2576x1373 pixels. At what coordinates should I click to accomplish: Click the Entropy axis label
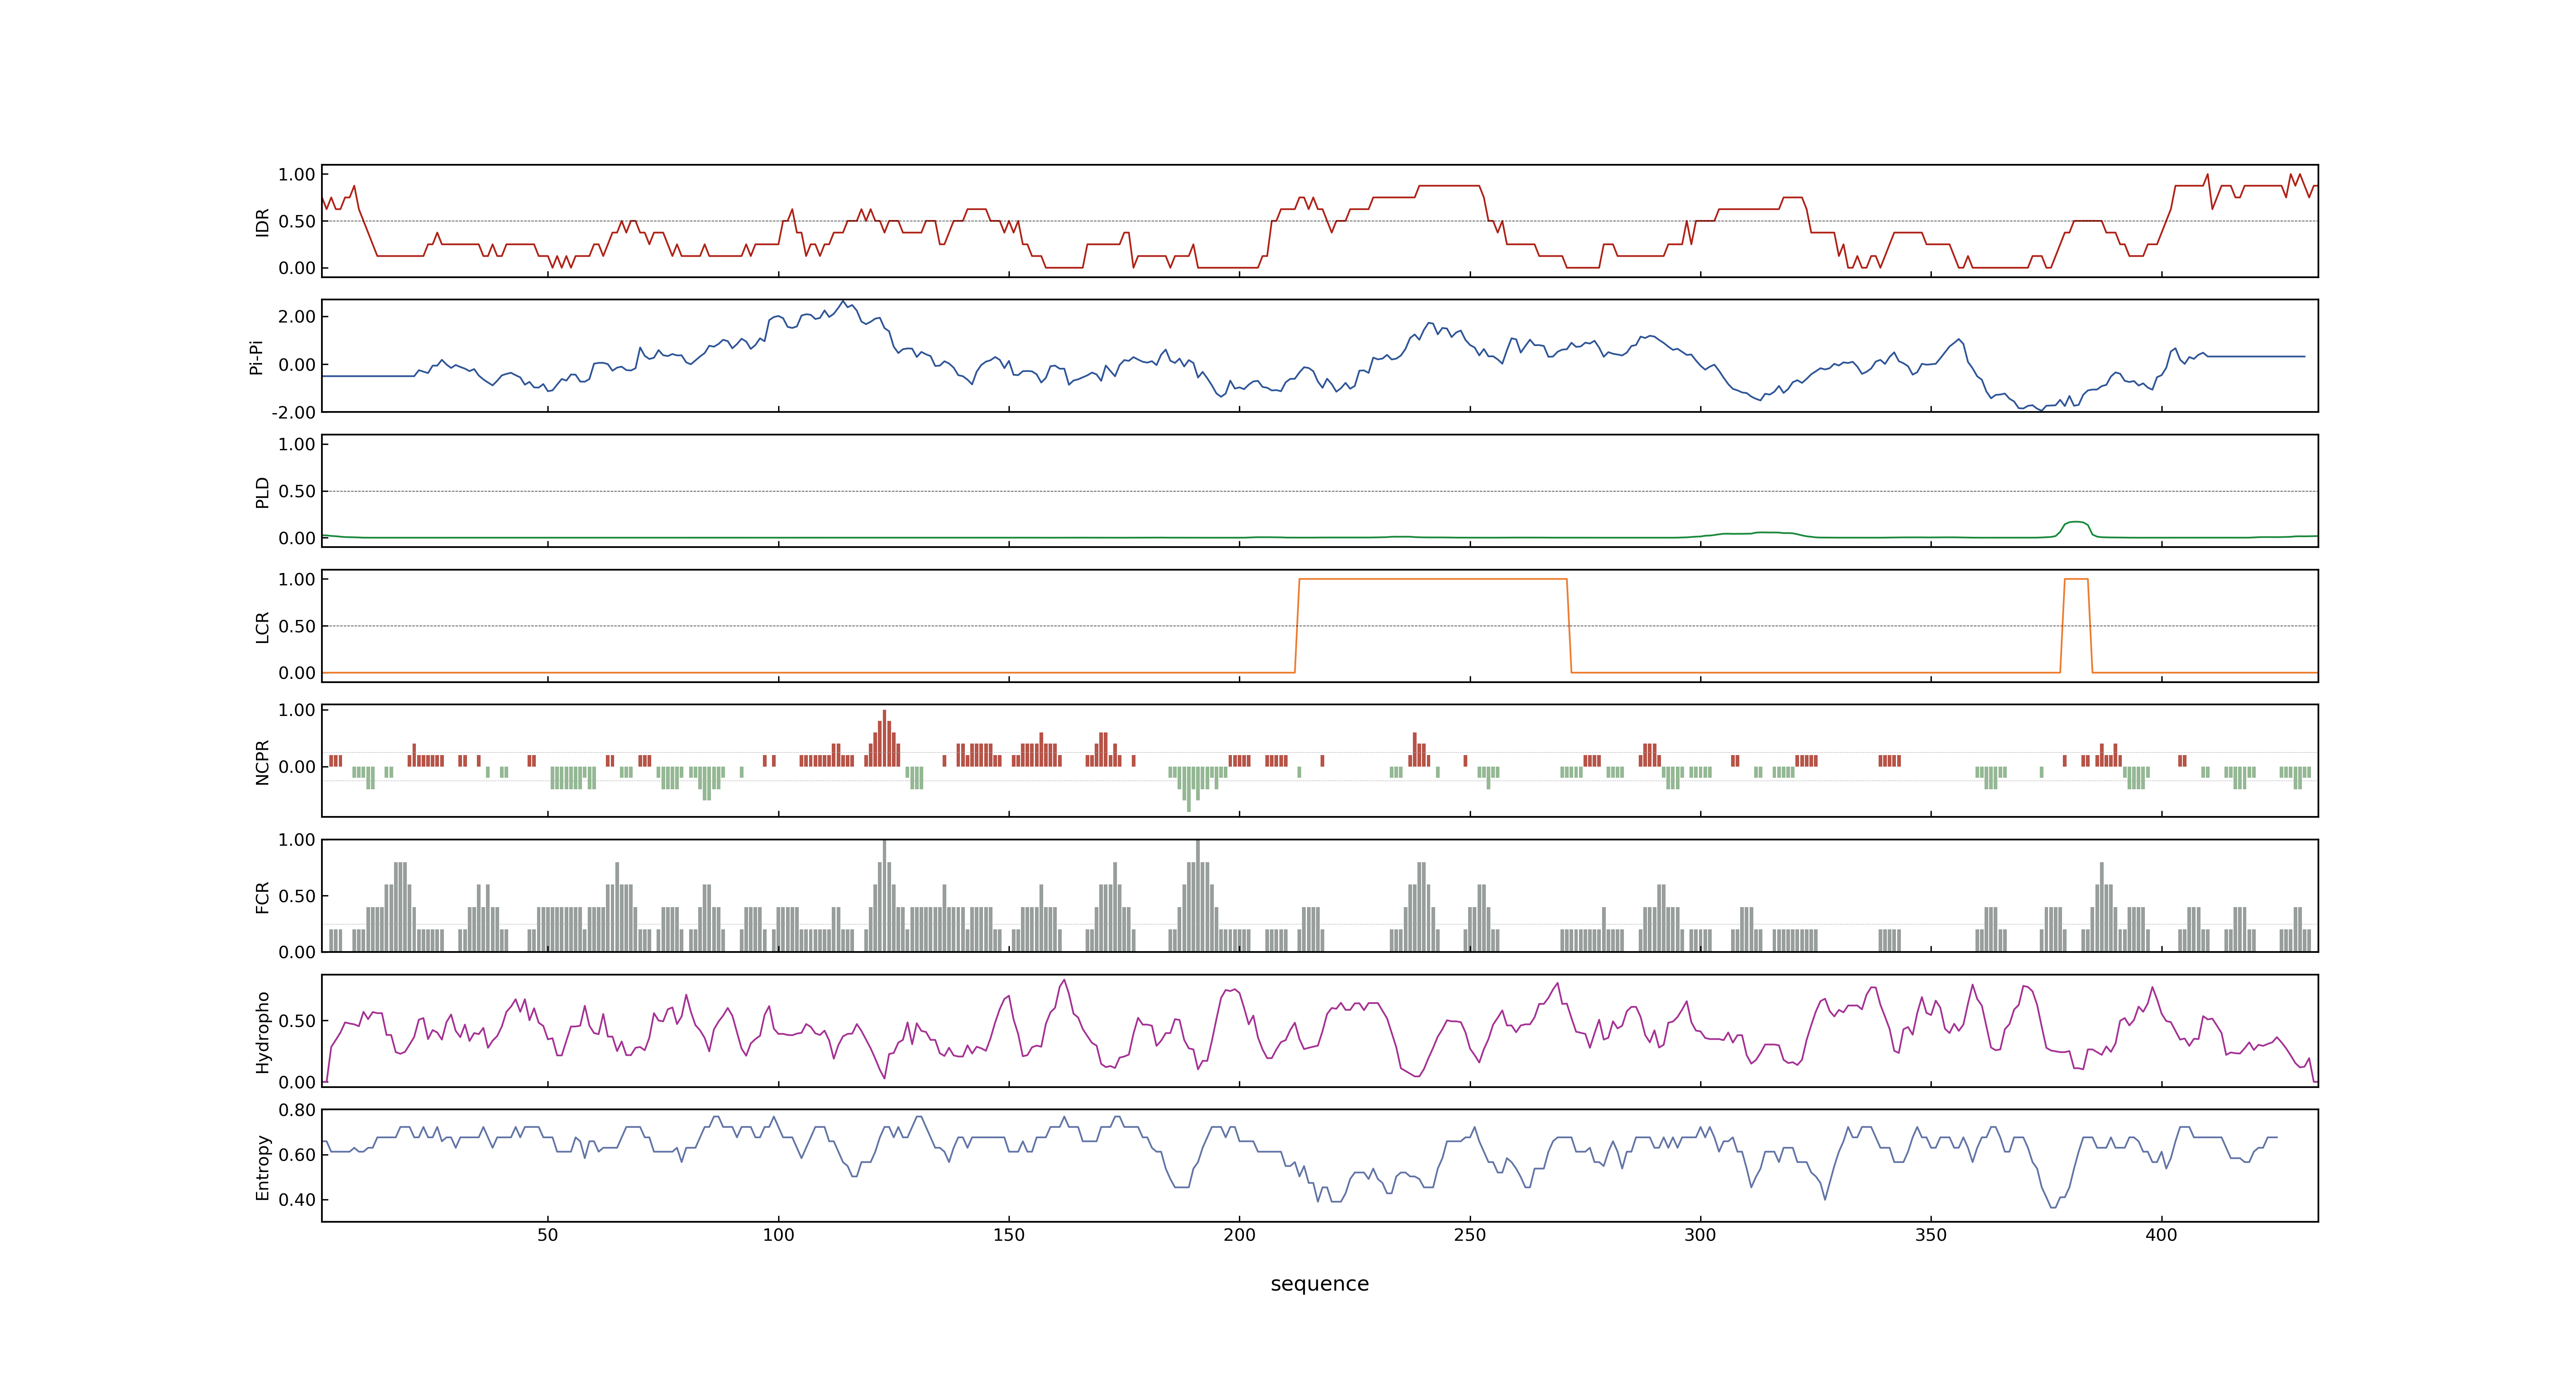(x=262, y=1166)
